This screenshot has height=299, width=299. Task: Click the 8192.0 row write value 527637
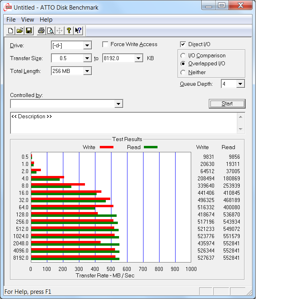click(206, 258)
